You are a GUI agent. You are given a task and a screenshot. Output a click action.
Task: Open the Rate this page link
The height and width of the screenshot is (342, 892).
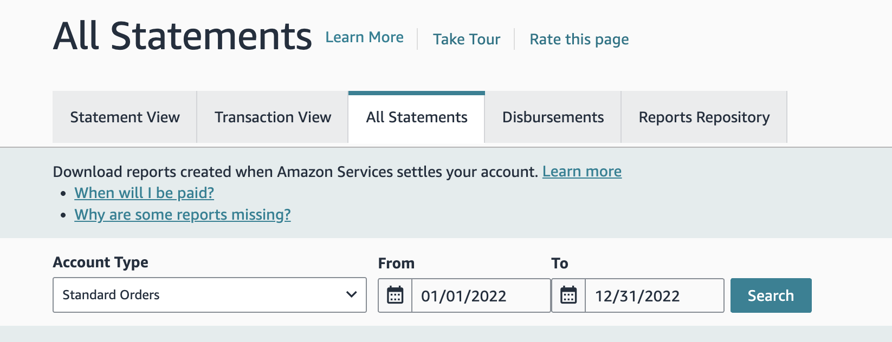(579, 40)
